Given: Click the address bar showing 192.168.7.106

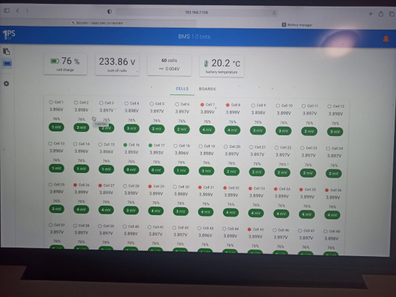Looking at the screenshot, I should click(197, 13).
